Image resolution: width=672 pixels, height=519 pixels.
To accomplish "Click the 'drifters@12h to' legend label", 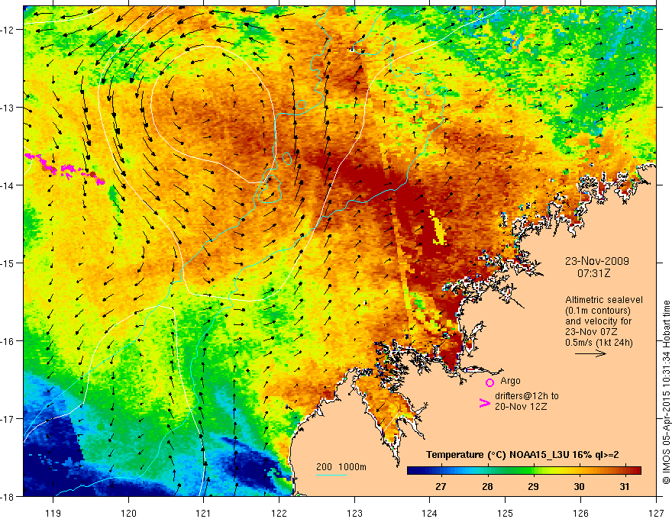I will tap(527, 396).
